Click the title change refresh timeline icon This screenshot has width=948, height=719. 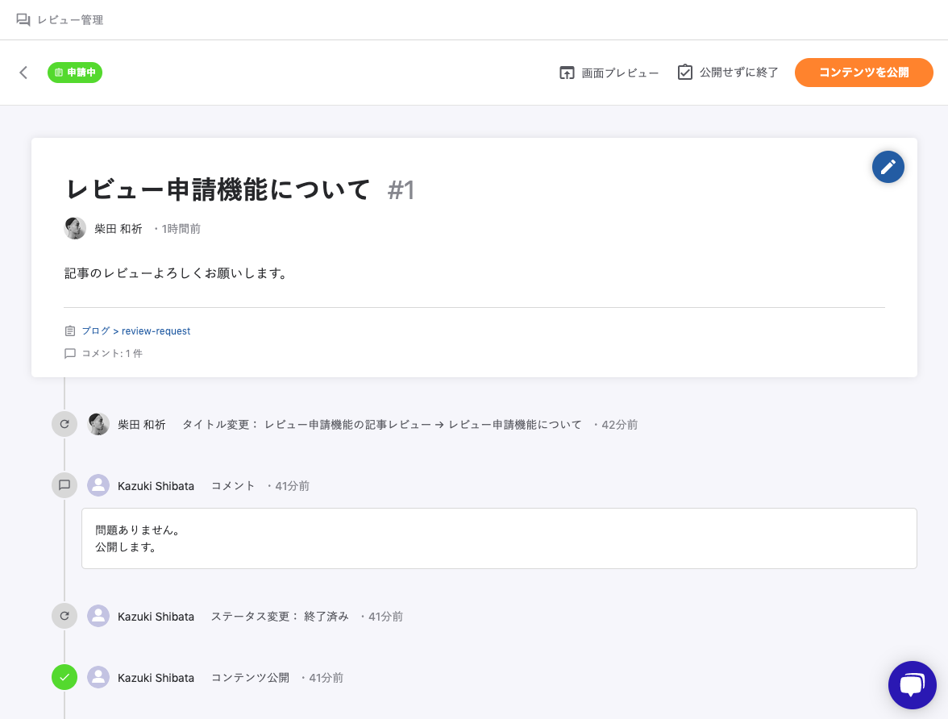64,424
